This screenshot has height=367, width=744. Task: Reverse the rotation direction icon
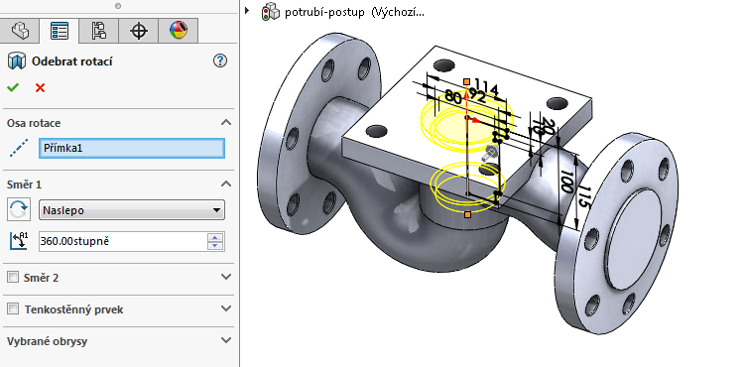(x=19, y=209)
